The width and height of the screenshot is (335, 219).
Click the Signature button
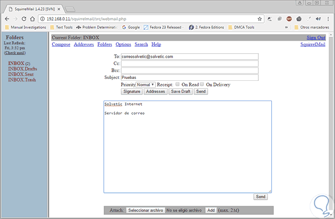tap(132, 91)
